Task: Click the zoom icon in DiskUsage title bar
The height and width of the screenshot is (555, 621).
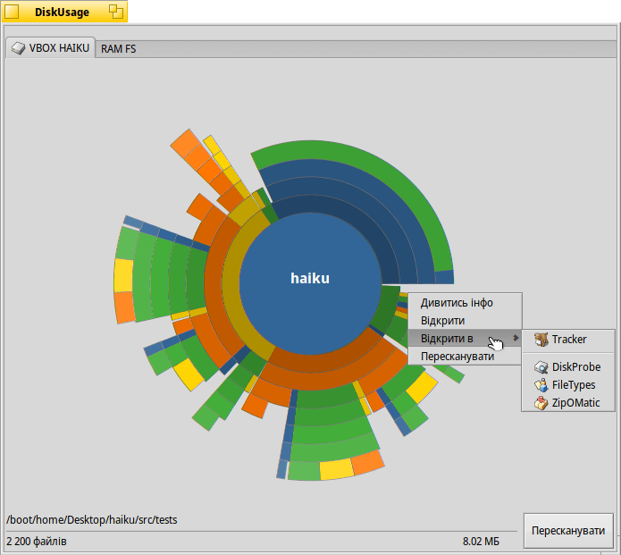Action: [x=116, y=12]
